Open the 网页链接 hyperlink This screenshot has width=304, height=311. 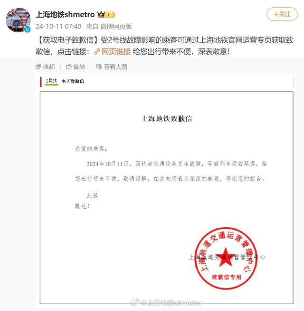click(x=116, y=52)
